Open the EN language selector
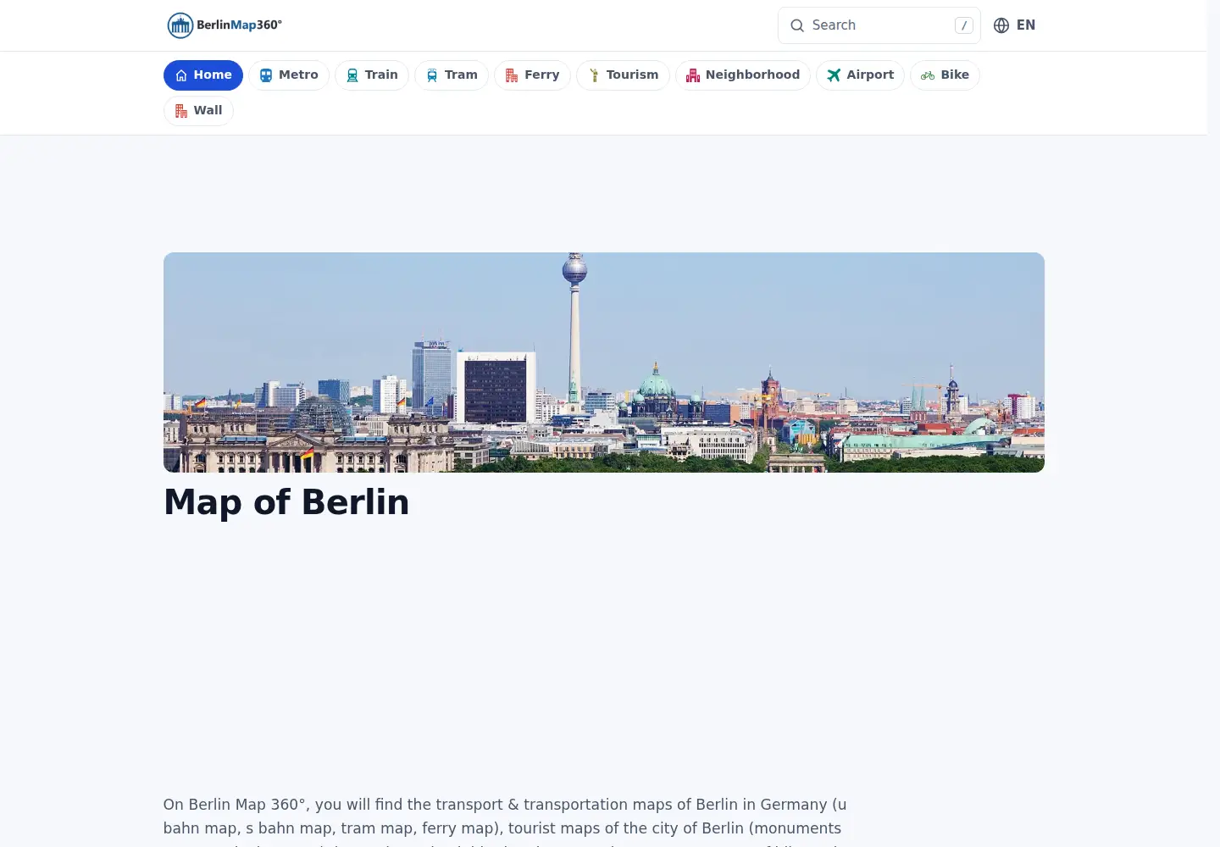This screenshot has width=1220, height=847. tap(1015, 25)
